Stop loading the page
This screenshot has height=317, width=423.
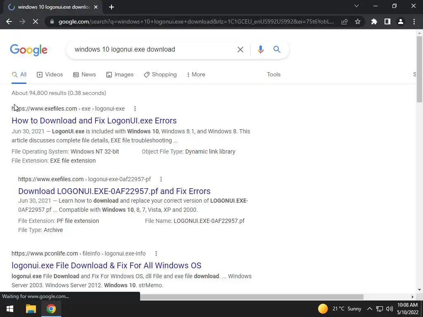tap(36, 21)
